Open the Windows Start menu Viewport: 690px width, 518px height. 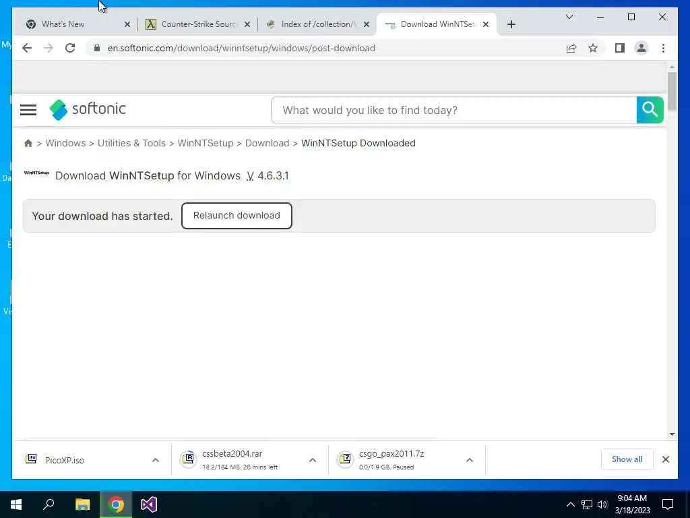pos(16,505)
